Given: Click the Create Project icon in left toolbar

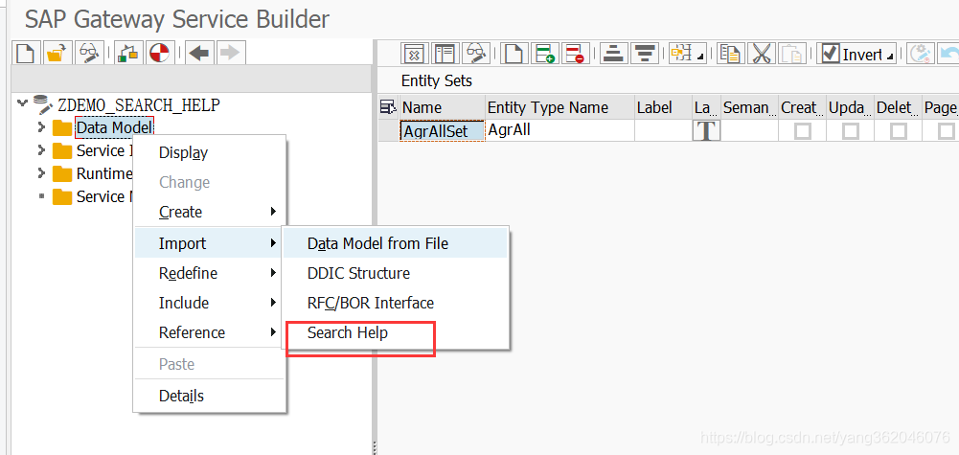Looking at the screenshot, I should 25,54.
